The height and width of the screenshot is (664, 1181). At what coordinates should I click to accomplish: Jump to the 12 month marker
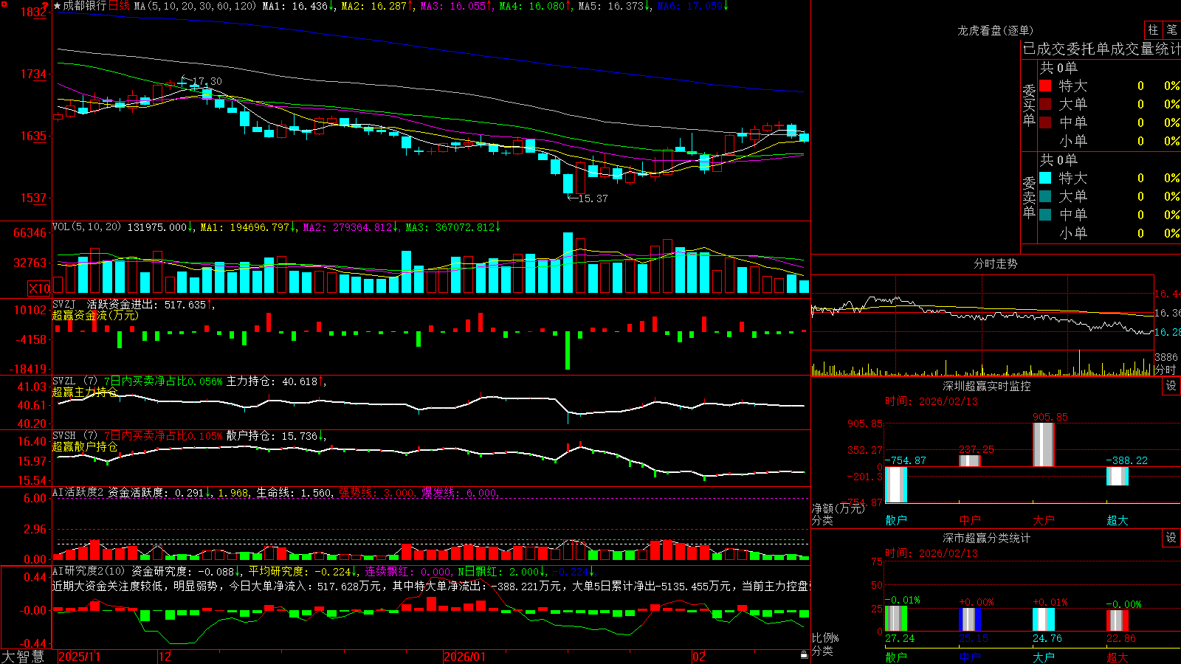coord(165,657)
